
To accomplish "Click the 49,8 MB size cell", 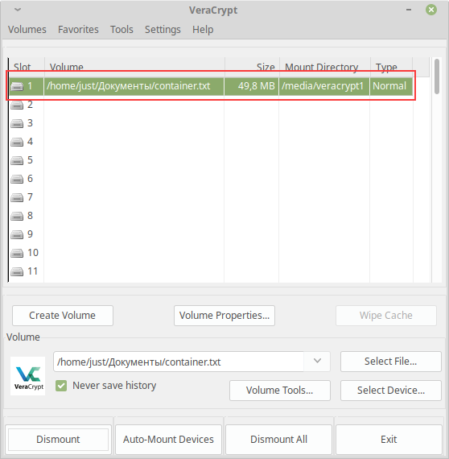I will tap(252, 86).
